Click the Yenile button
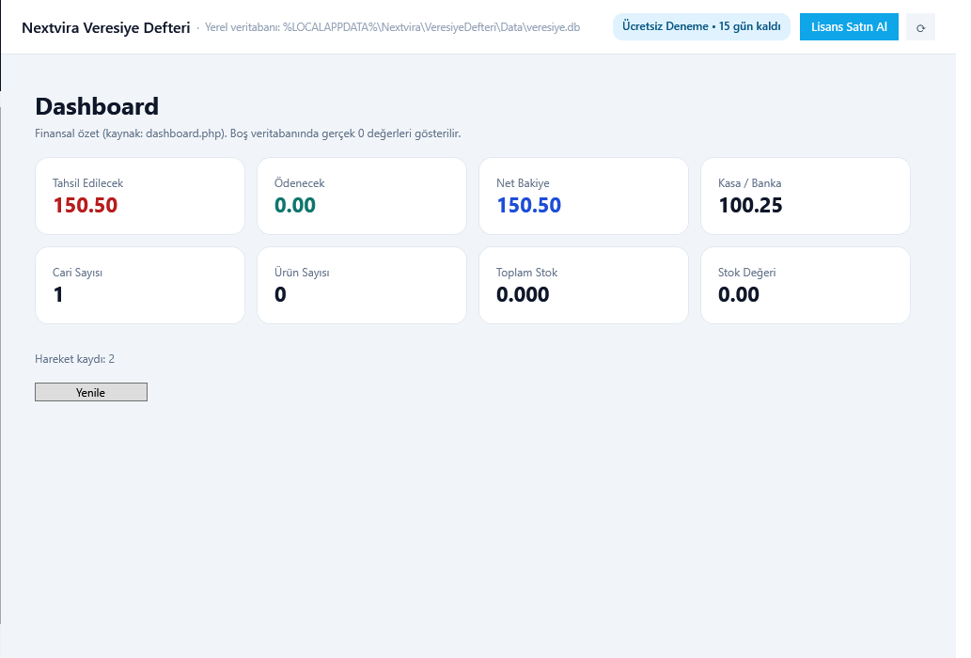This screenshot has width=971, height=658. point(91,392)
